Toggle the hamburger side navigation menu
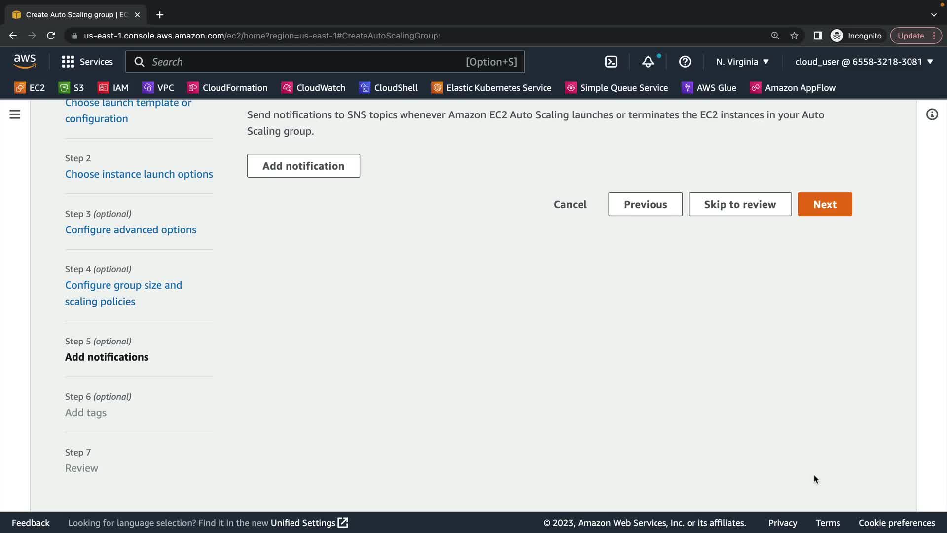Image resolution: width=947 pixels, height=533 pixels. coord(15,114)
